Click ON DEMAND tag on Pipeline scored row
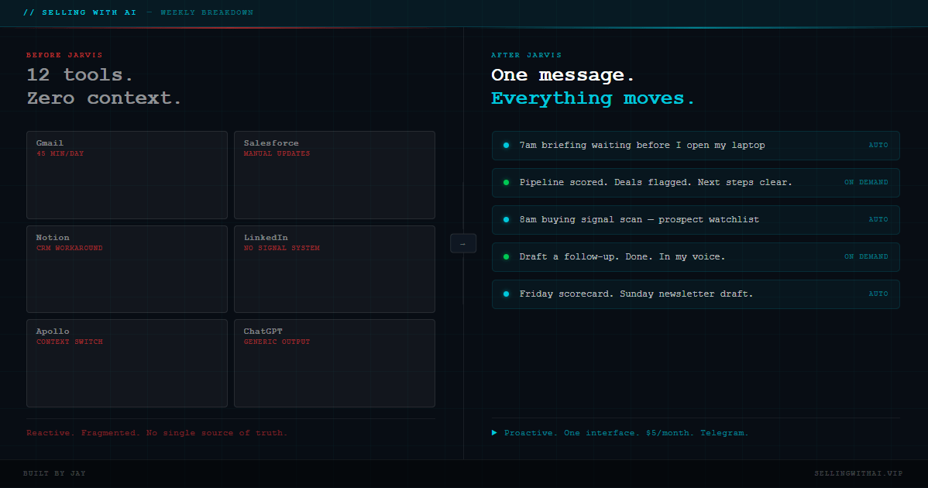Image resolution: width=928 pixels, height=488 pixels. [x=866, y=182]
